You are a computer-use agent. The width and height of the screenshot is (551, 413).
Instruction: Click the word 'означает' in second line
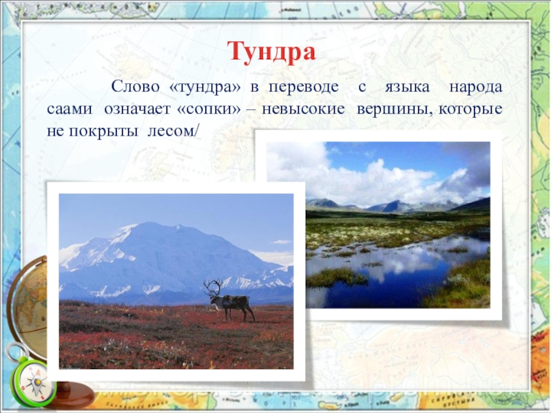click(137, 109)
